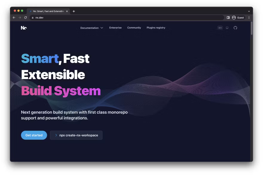Screen dimensions: 263x175
Task: Open the ⌘K search shortcut button
Action: coord(220,28)
